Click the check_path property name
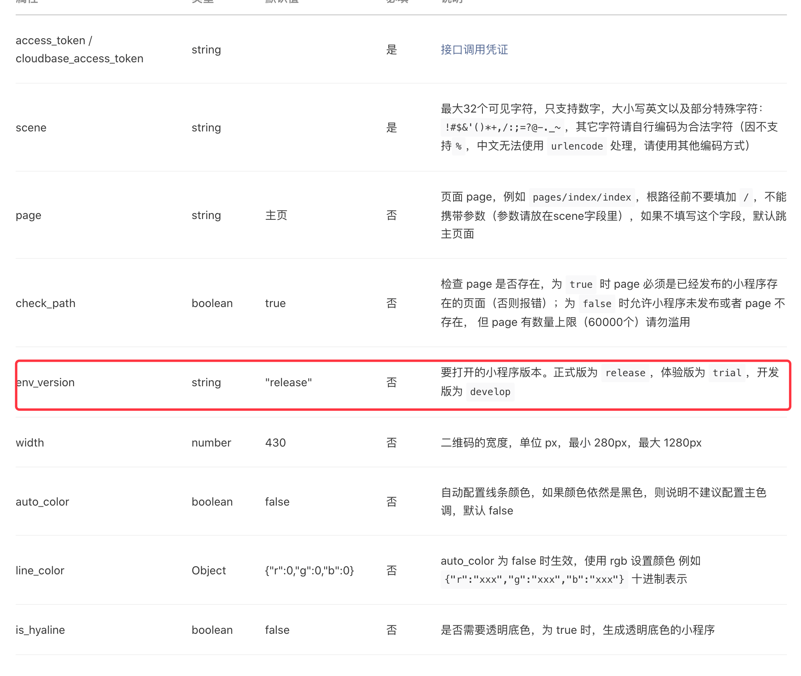Viewport: 801px width, 676px height. click(45, 303)
